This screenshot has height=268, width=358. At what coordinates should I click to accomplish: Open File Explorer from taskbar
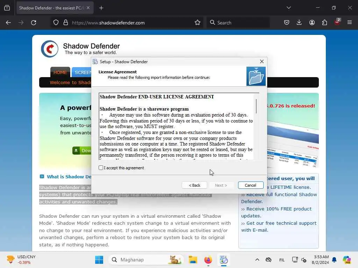point(193,260)
